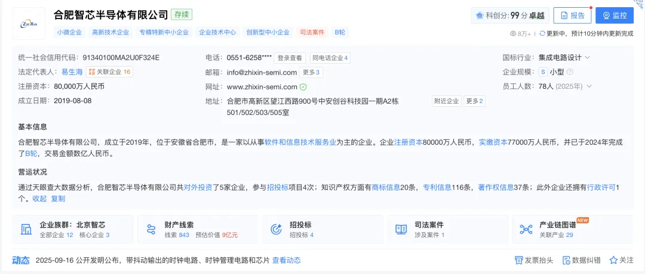
Task: Open 商标信息 link
Action: click(x=386, y=188)
